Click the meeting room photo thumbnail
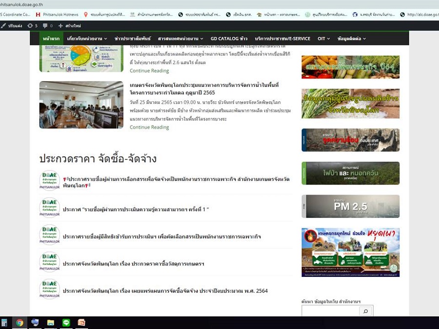The image size is (439, 329). click(x=81, y=105)
